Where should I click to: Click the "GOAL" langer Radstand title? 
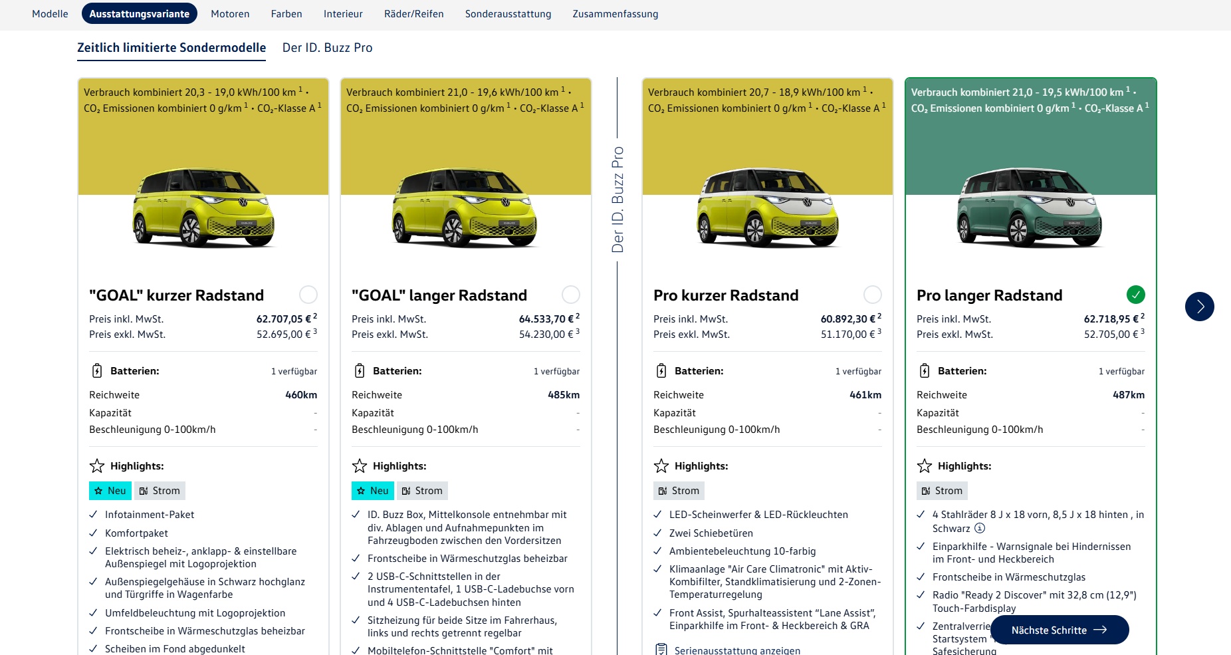[439, 295]
